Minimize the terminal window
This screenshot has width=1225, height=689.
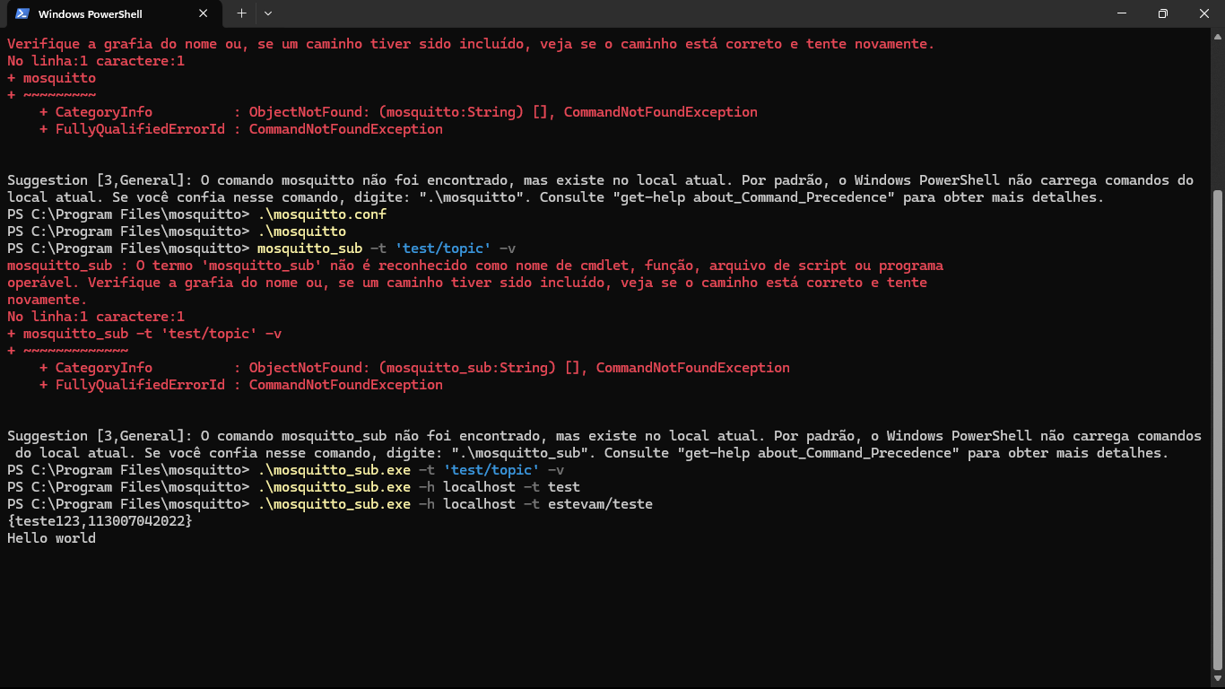1122,13
